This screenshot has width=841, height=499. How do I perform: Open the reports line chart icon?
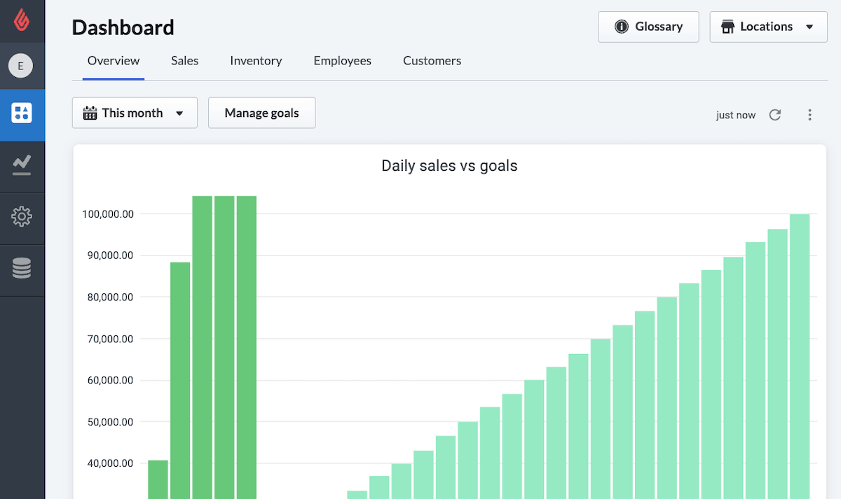(22, 165)
